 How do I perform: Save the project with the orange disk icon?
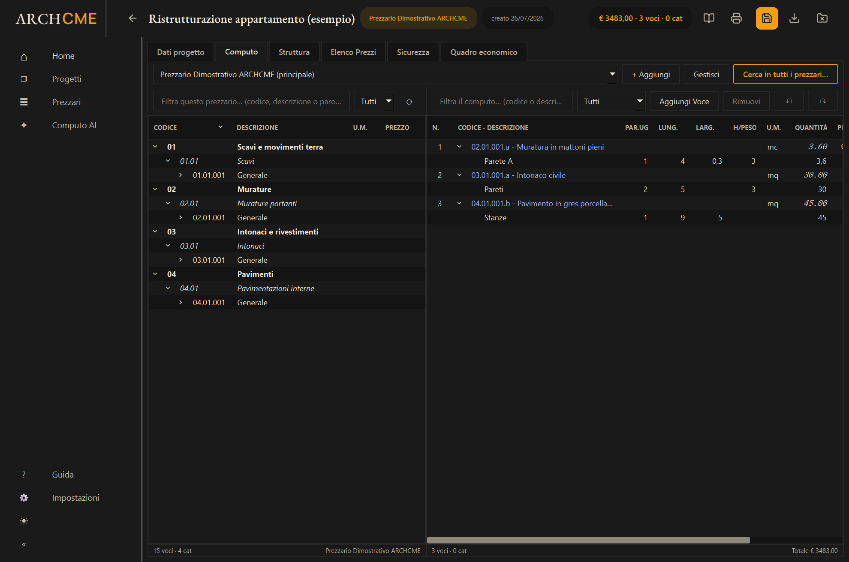point(767,18)
